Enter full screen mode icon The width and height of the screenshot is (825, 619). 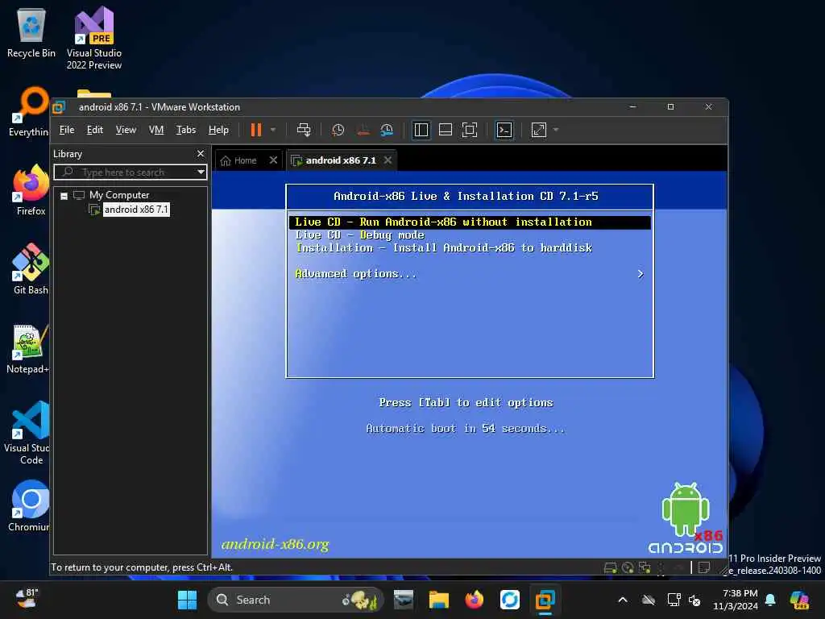(x=470, y=130)
